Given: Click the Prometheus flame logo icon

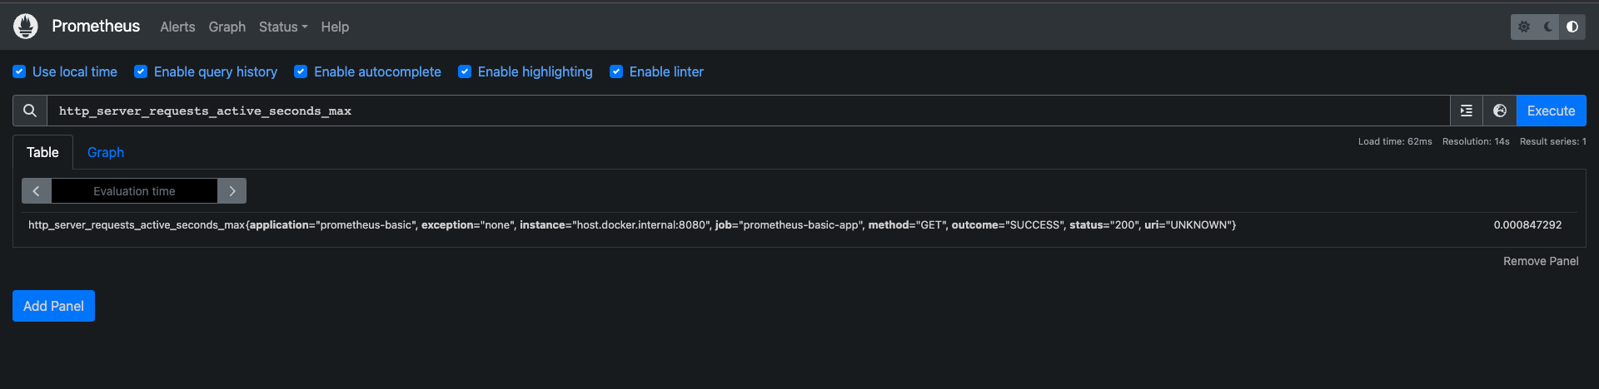Looking at the screenshot, I should 26,27.
